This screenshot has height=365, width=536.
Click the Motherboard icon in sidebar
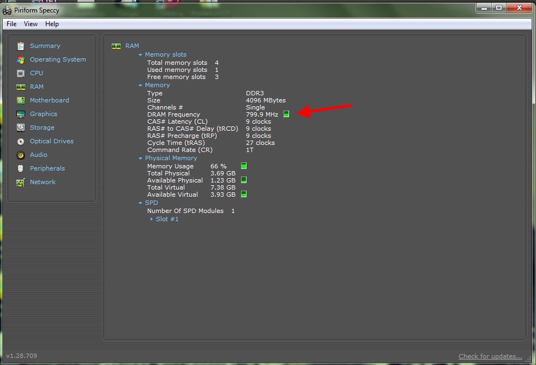21,100
